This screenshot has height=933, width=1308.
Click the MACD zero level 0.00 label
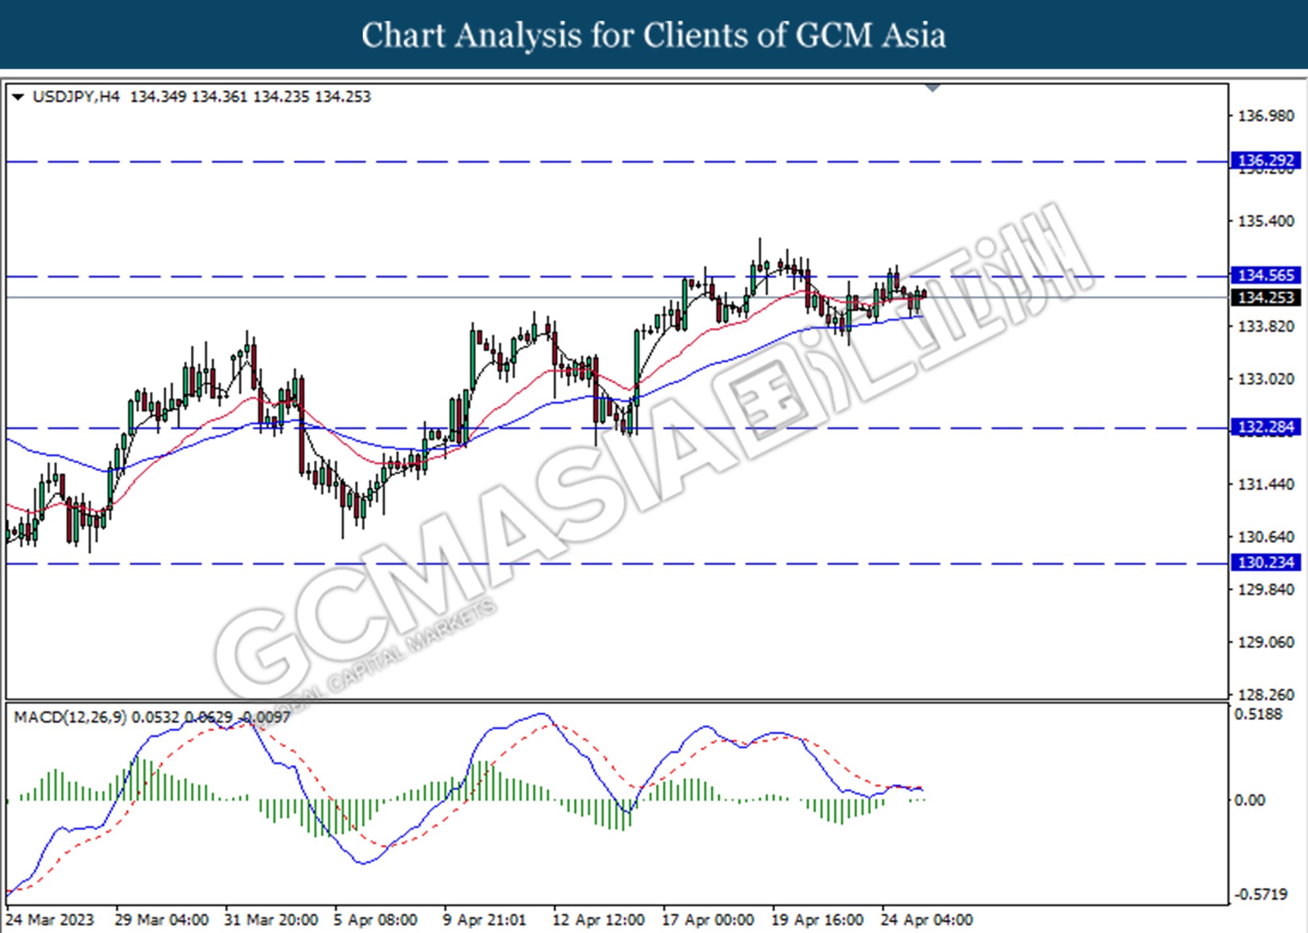click(1249, 800)
